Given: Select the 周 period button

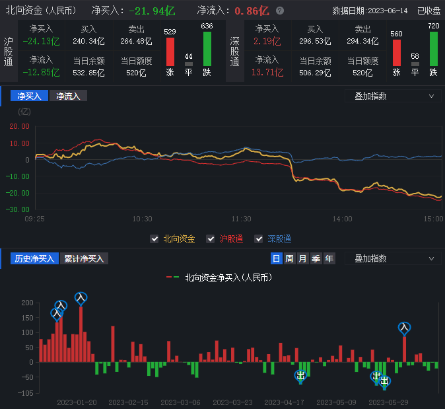Looking at the screenshot, I should coord(289,259).
